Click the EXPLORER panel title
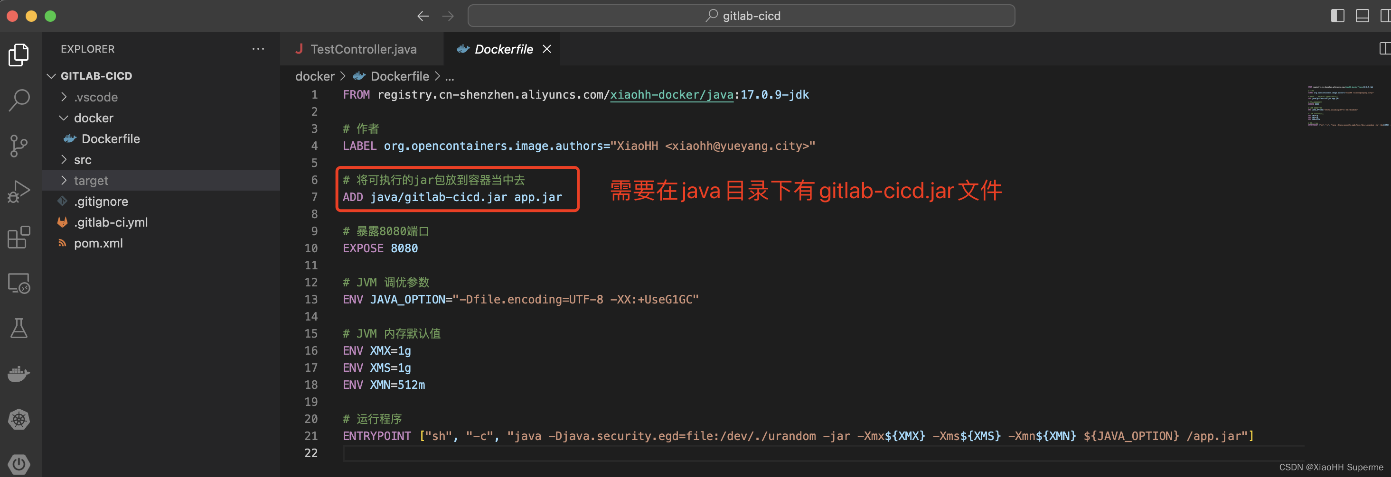This screenshot has width=1391, height=477. 87,49
